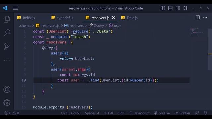Screen dimensions: 212x119
Task: Click Ln 10, Col 58 cursor position
Action: (x=71, y=113)
